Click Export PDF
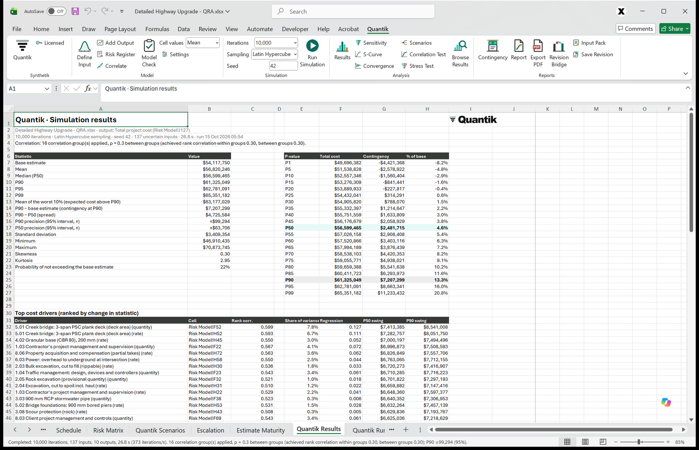699x450 pixels. point(538,54)
